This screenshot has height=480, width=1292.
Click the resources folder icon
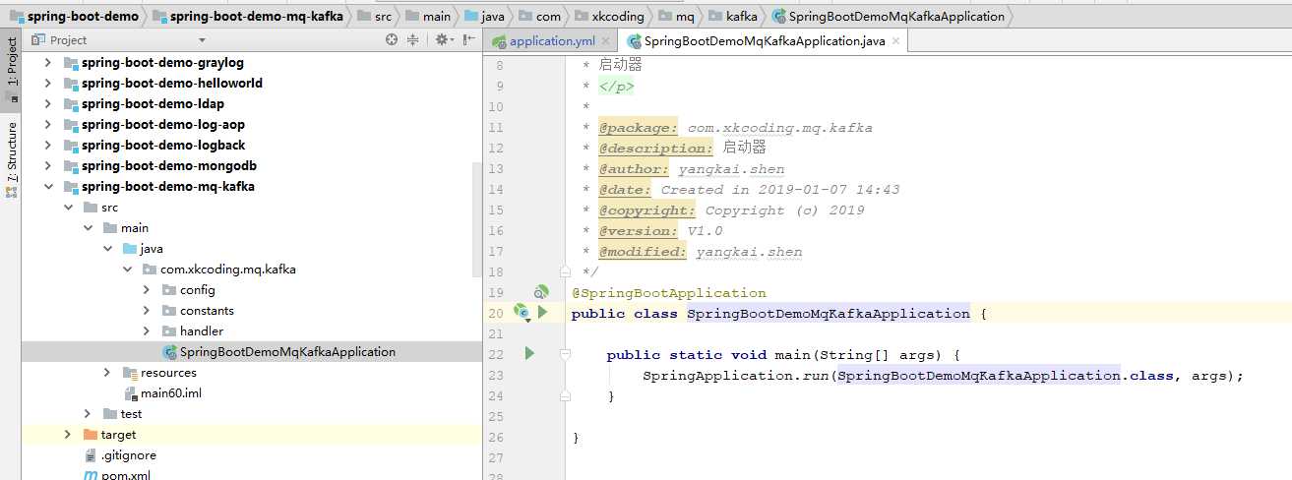point(130,373)
